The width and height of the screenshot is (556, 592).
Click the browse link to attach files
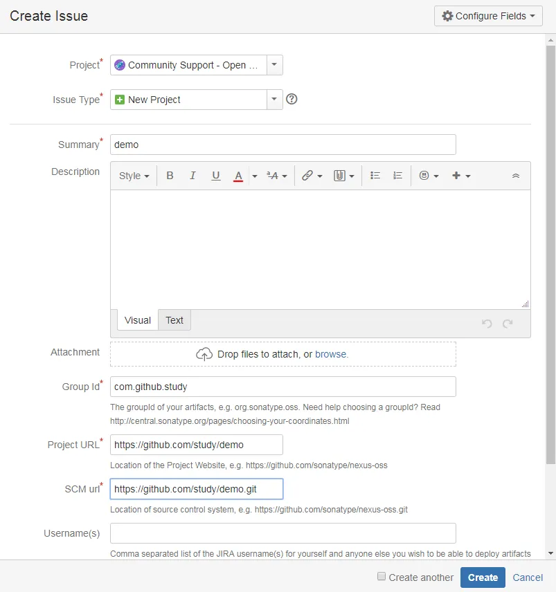[x=331, y=353]
